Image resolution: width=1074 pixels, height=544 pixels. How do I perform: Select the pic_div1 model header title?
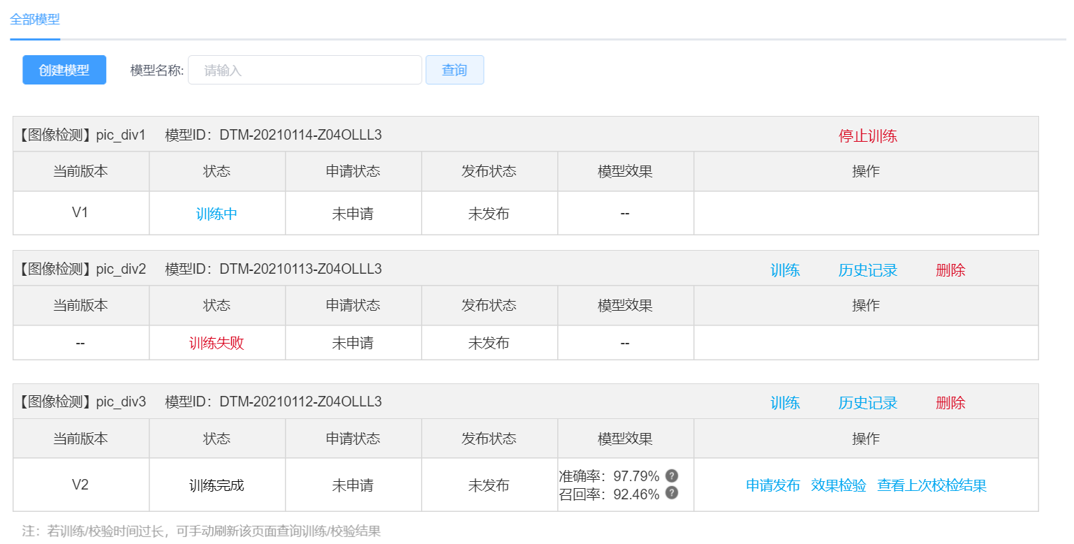(81, 135)
